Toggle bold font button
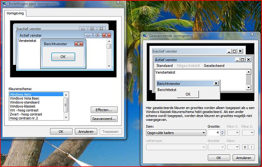This screenshot has width=262, height=167. (245, 147)
